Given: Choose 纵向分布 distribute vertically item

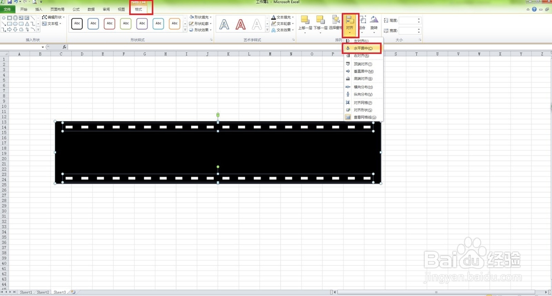Looking at the screenshot, I should click(x=363, y=94).
